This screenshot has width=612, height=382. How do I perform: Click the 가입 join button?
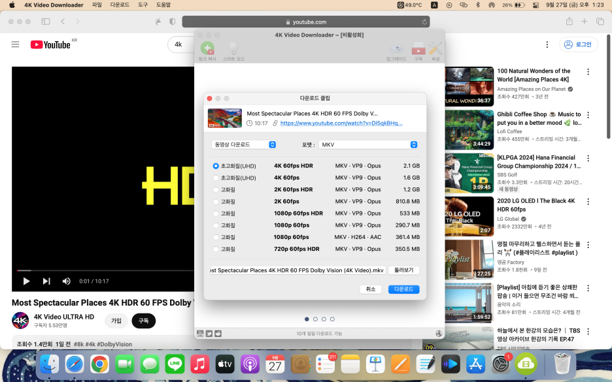pyautogui.click(x=116, y=321)
